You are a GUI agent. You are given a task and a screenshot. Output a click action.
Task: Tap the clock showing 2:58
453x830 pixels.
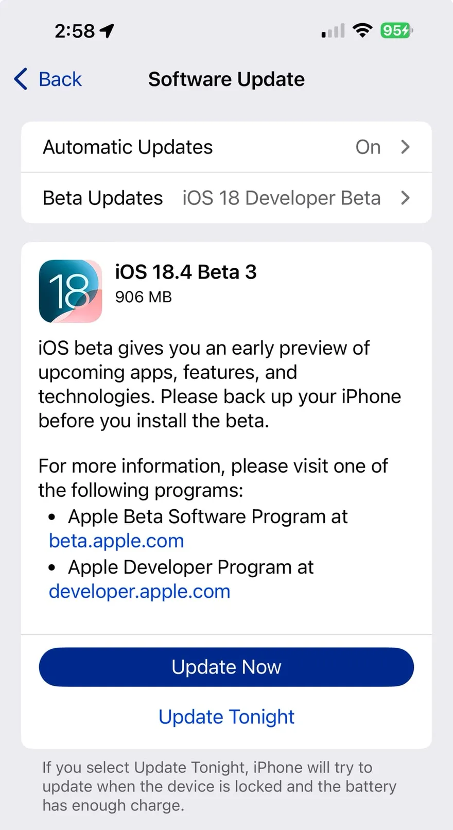click(76, 31)
